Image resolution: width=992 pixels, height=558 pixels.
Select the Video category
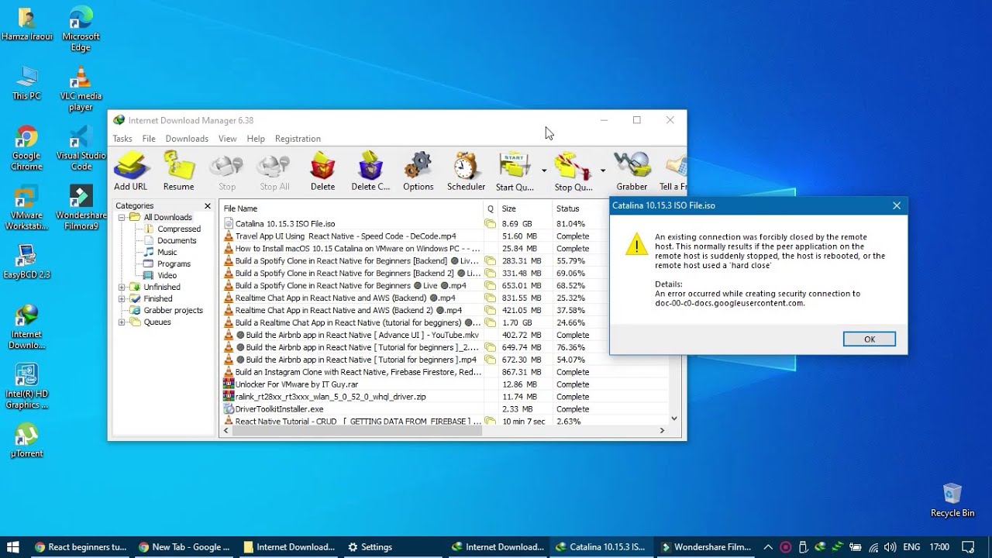click(167, 276)
